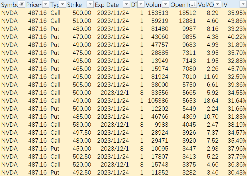Viewport: 247px width, 176px height.
Task: Select open interest cell 9683
Action: tap(189, 45)
